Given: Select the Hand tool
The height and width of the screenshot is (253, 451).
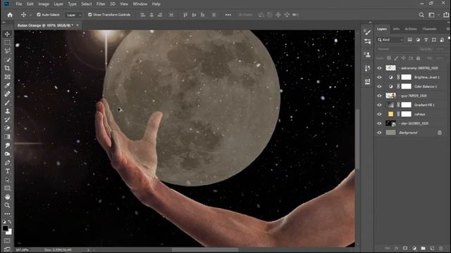Looking at the screenshot, I should click(7, 197).
